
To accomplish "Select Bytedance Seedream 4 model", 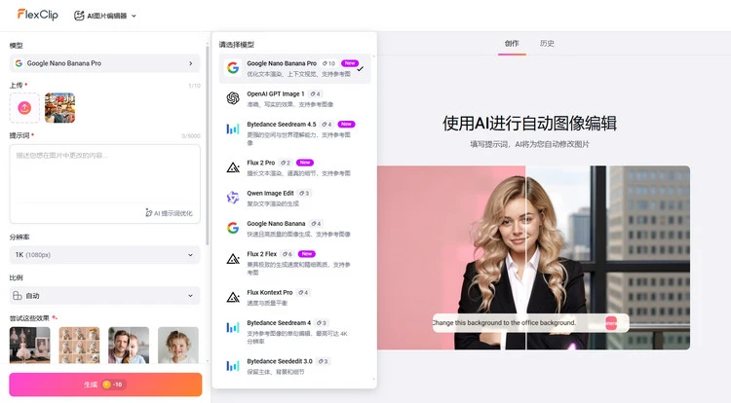I will 294,331.
